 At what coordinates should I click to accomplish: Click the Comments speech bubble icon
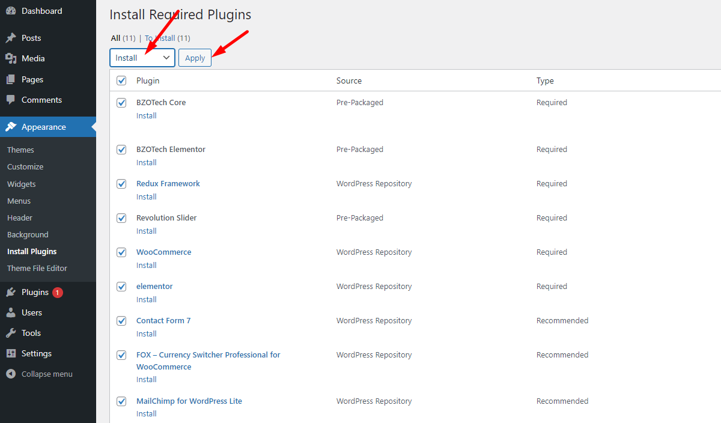point(11,100)
